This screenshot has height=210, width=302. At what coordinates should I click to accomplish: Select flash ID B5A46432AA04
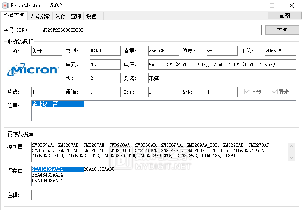pos(47,175)
